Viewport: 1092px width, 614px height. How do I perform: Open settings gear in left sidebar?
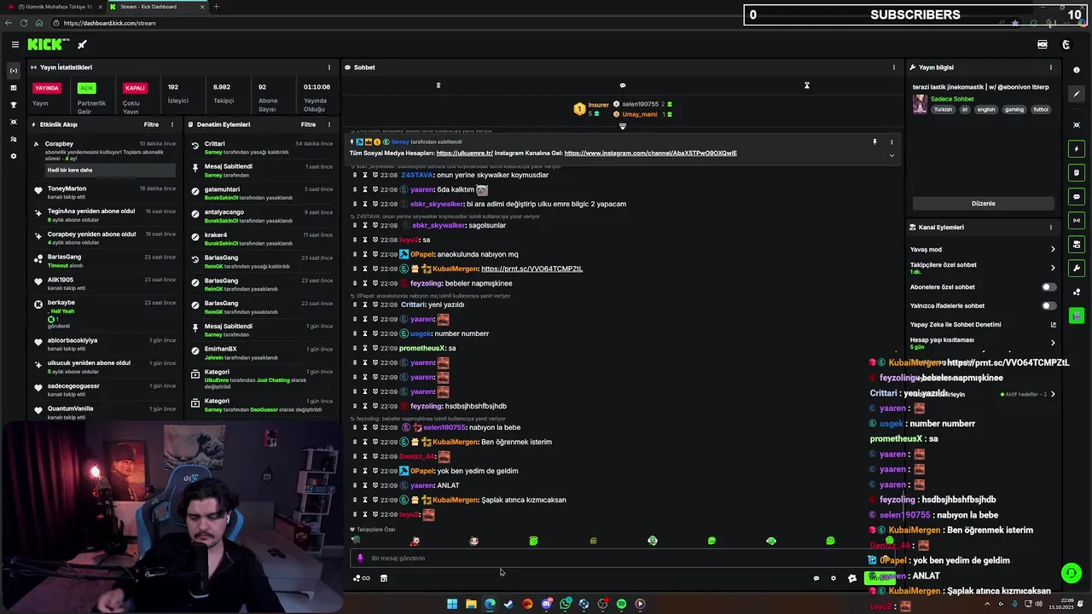coord(13,156)
